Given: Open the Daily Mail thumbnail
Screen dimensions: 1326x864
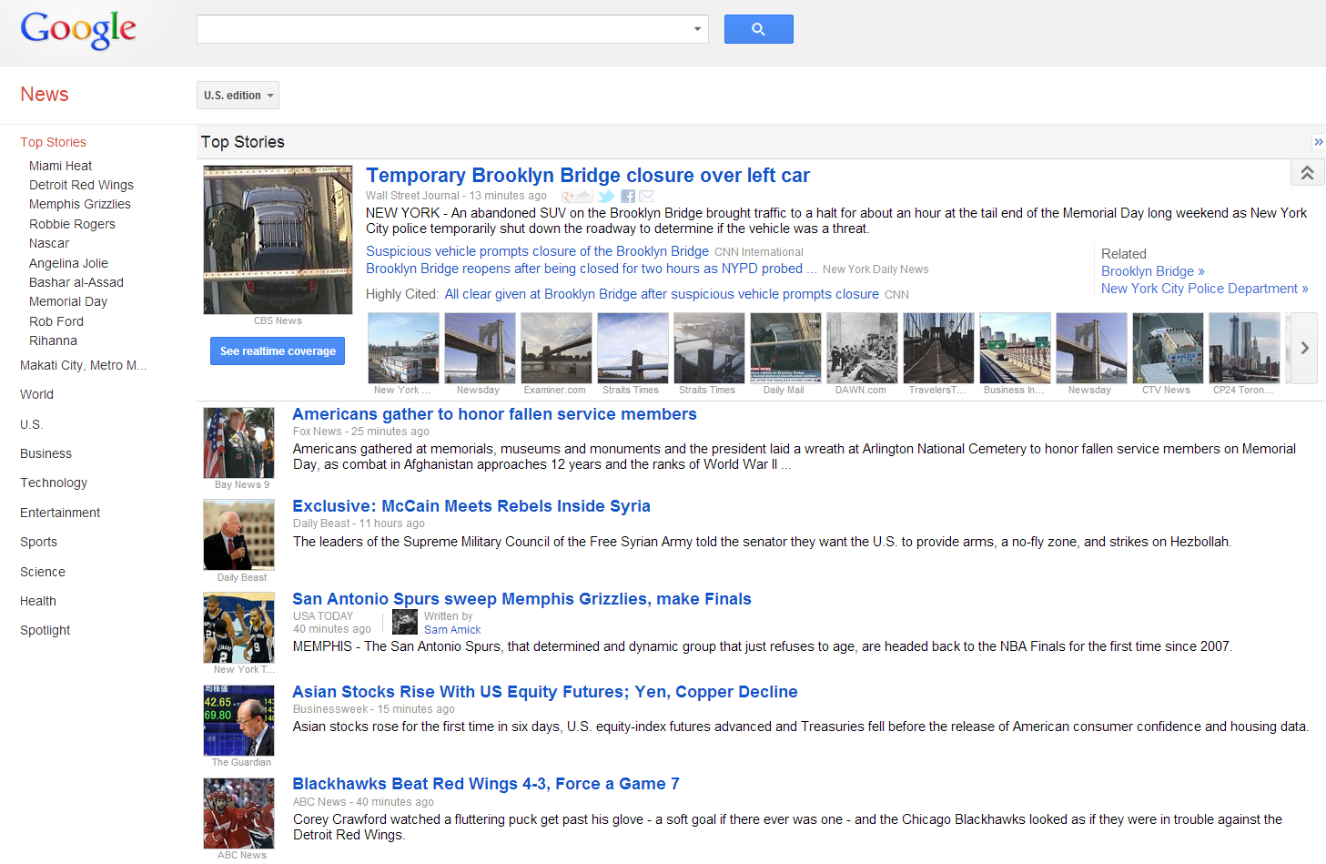Looking at the screenshot, I should [x=785, y=348].
